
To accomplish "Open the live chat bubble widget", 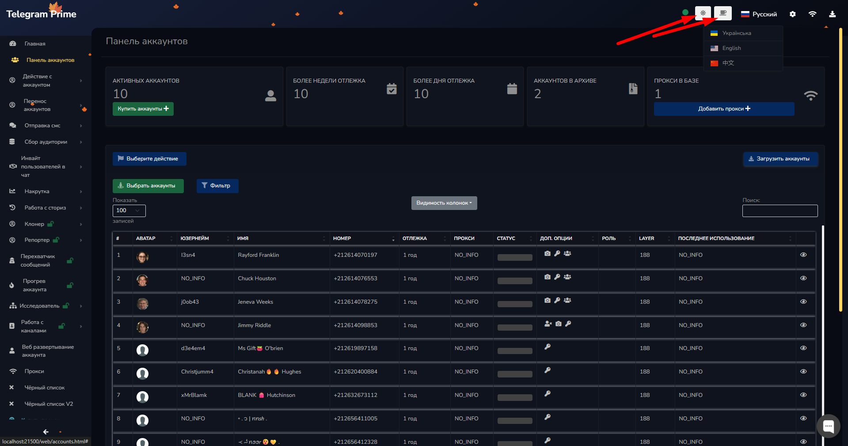I will pyautogui.click(x=828, y=426).
